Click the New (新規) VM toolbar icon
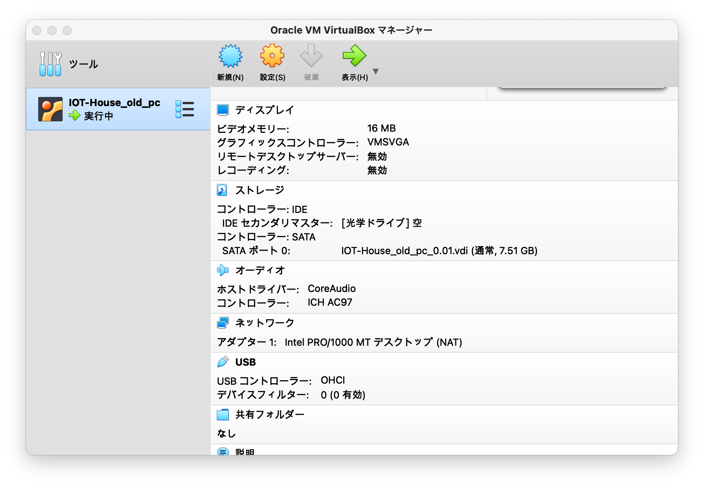This screenshot has height=487, width=704. point(230,56)
